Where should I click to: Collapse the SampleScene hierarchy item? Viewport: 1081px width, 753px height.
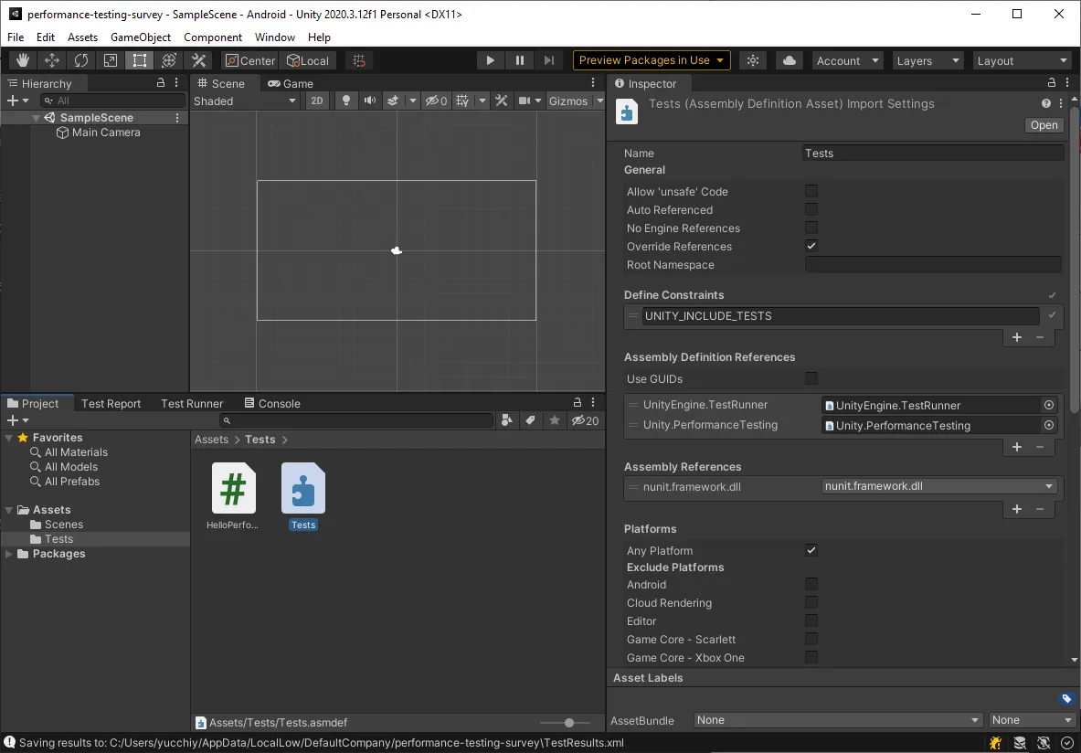click(x=35, y=117)
